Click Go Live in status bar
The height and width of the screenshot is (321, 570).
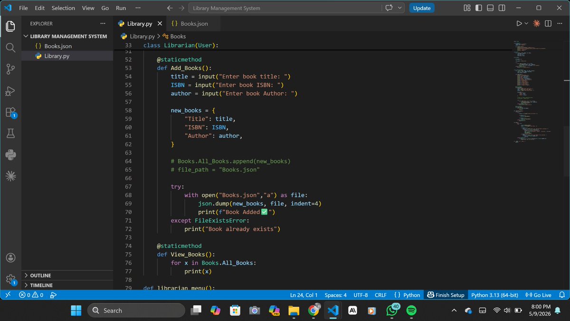(539, 295)
